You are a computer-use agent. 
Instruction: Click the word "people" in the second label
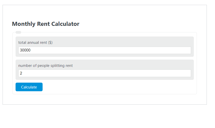click(x=44, y=66)
